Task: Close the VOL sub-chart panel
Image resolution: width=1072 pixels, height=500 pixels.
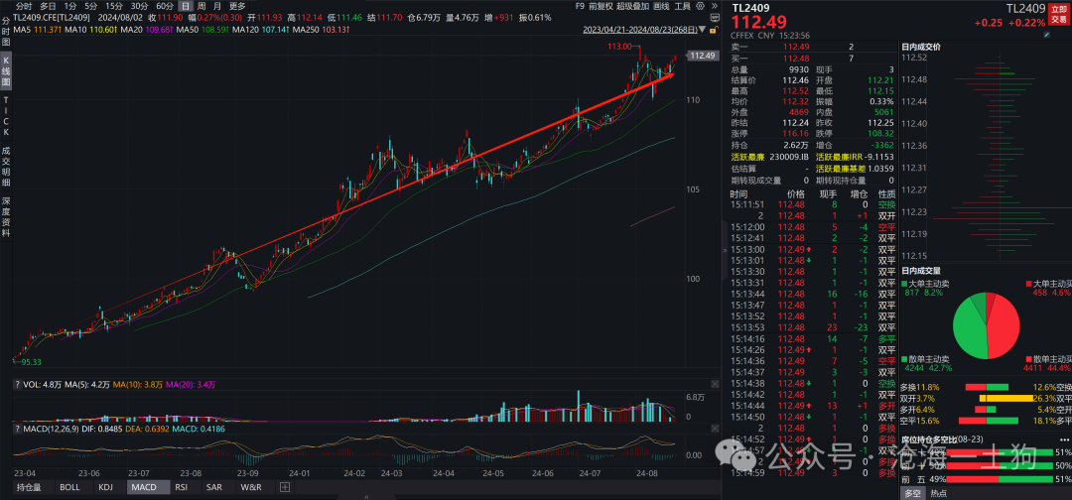Action: (713, 385)
